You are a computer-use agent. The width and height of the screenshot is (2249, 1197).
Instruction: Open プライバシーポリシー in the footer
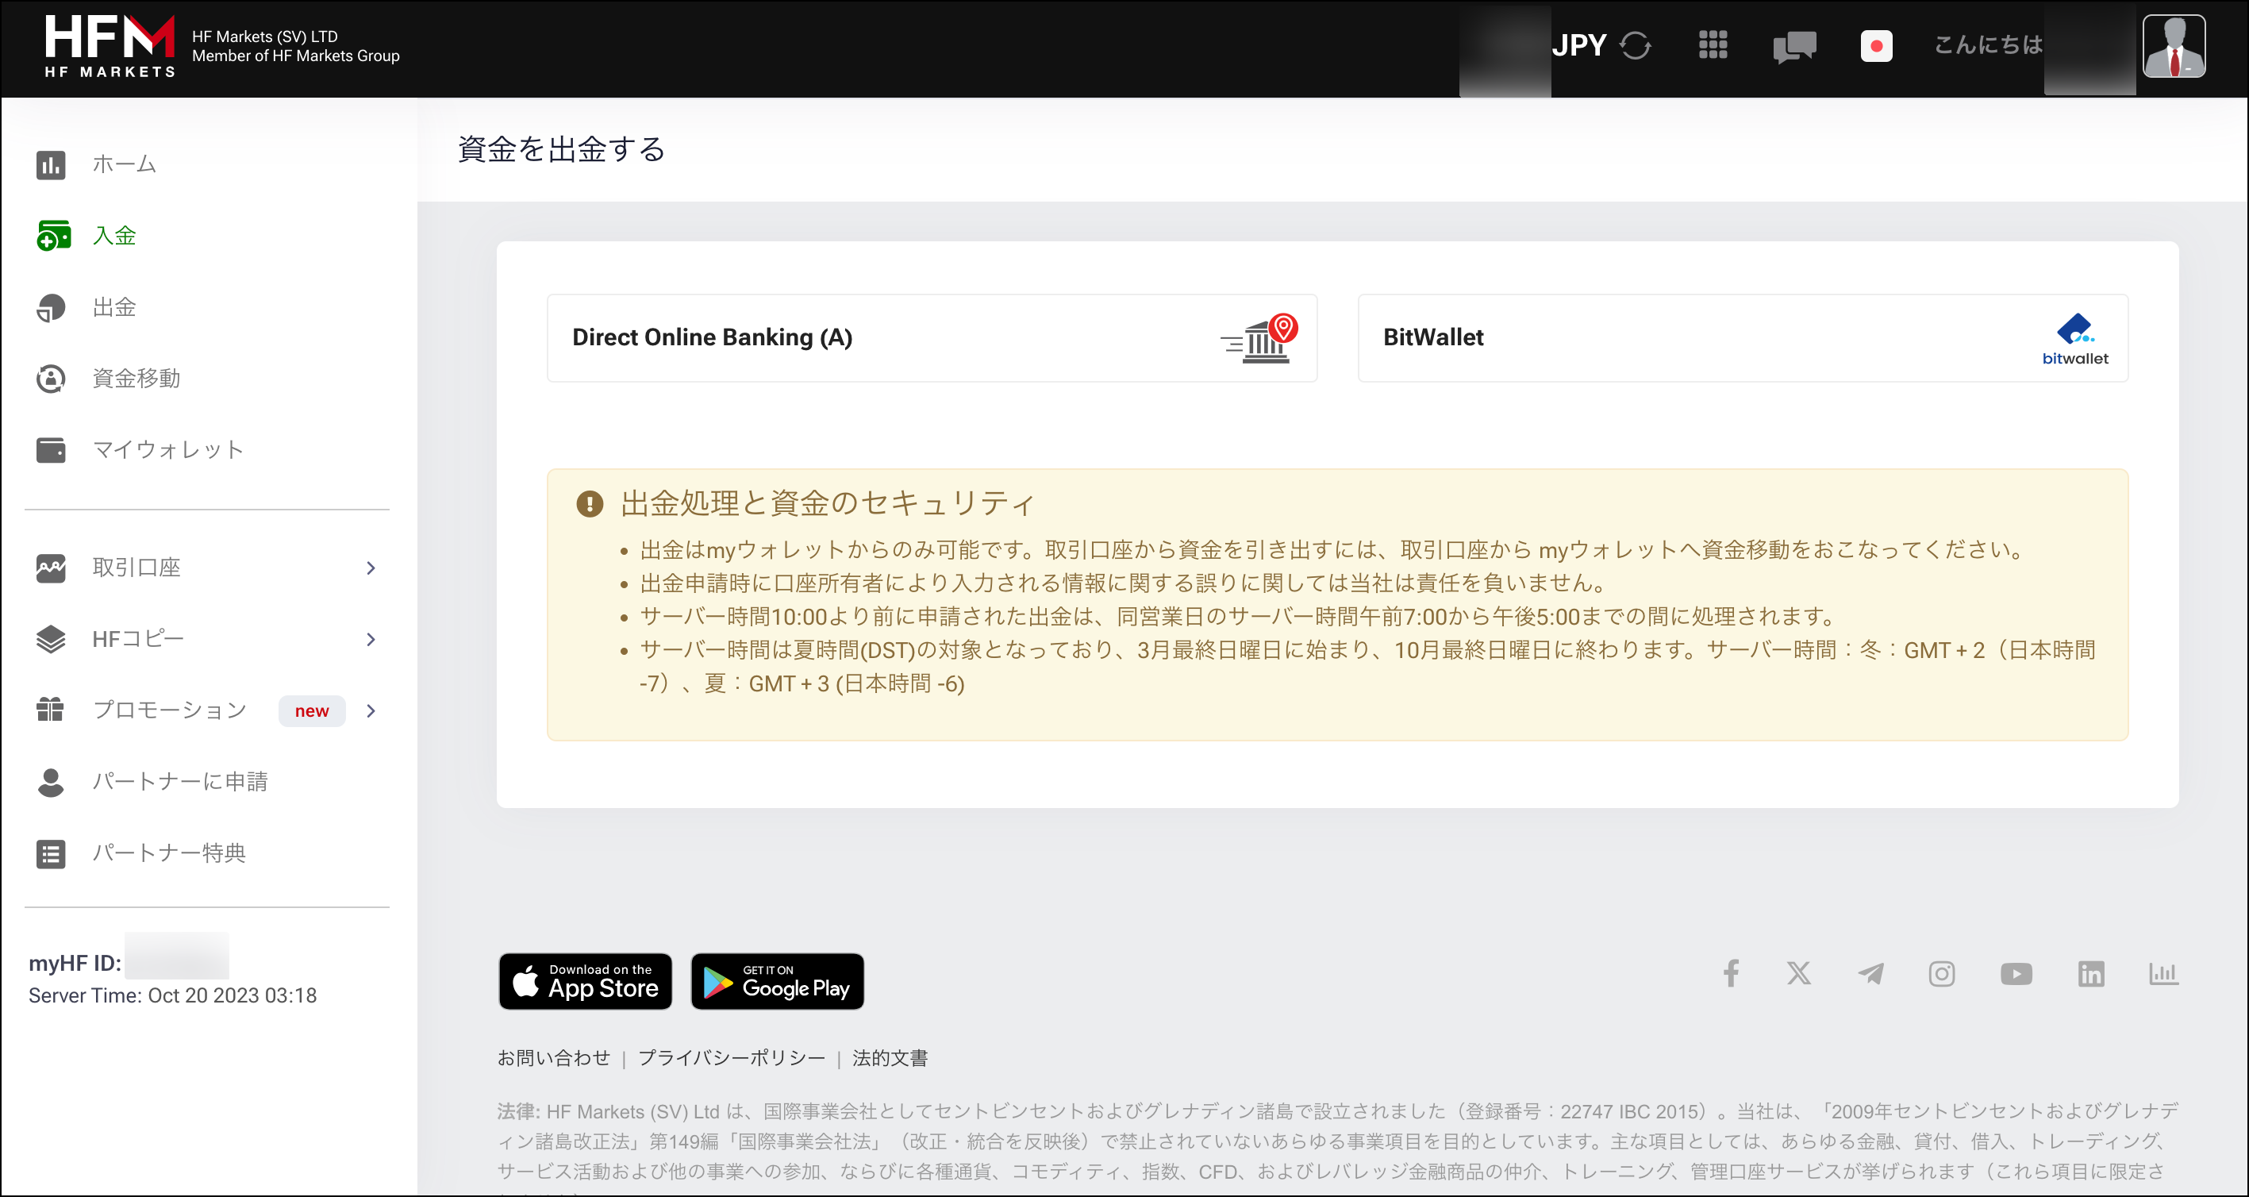[x=732, y=1057]
